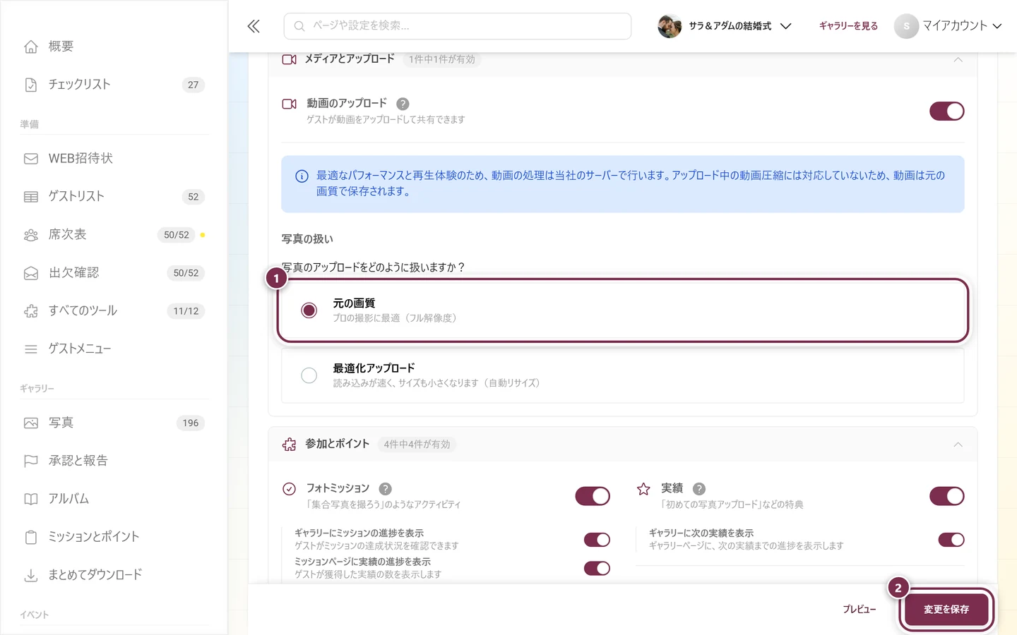Click the envelope icon for WEB招待状
Image resolution: width=1017 pixels, height=635 pixels.
pyautogui.click(x=31, y=159)
